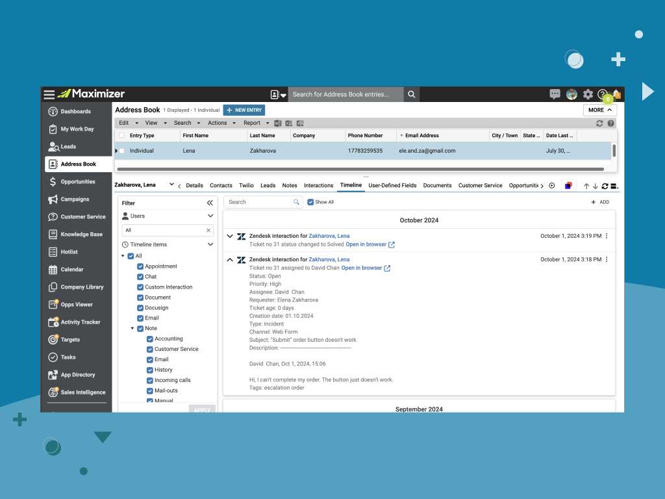Click the search magnifier button in the top bar
Screen dimensions: 665x499
coord(411,94)
